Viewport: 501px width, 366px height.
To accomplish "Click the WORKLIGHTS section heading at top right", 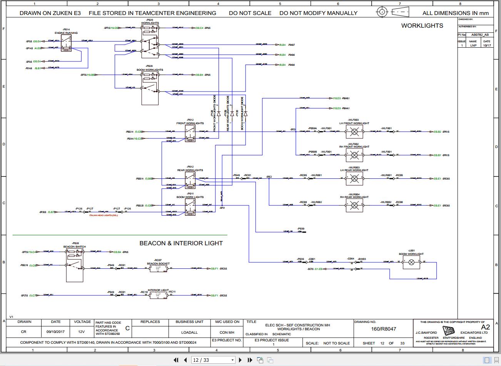I will (422, 25).
